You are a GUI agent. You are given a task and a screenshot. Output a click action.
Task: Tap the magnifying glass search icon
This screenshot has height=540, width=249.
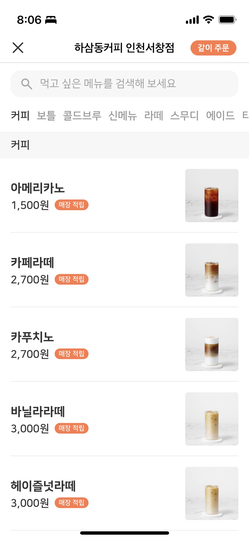tap(27, 84)
